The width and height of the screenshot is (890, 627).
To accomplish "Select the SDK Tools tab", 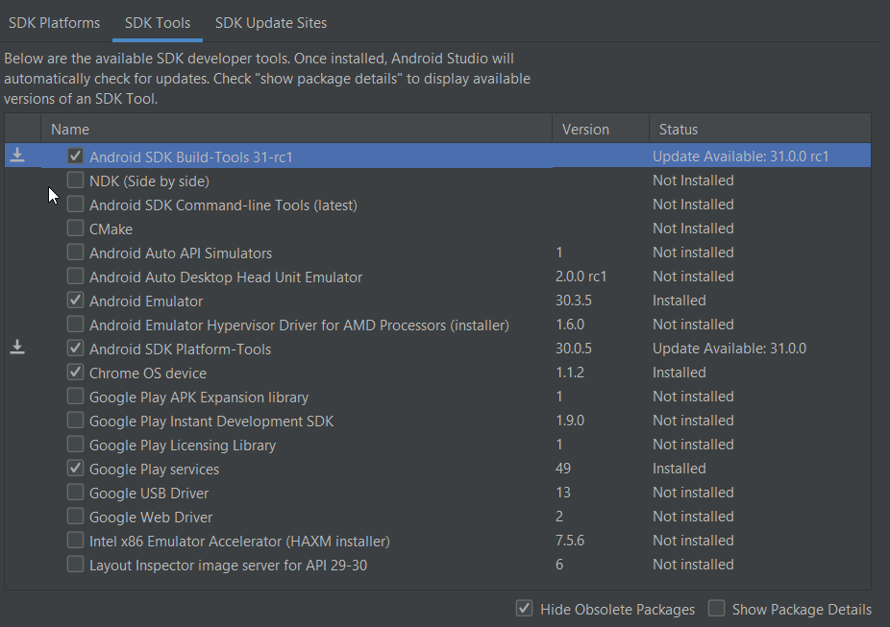I will [x=158, y=22].
